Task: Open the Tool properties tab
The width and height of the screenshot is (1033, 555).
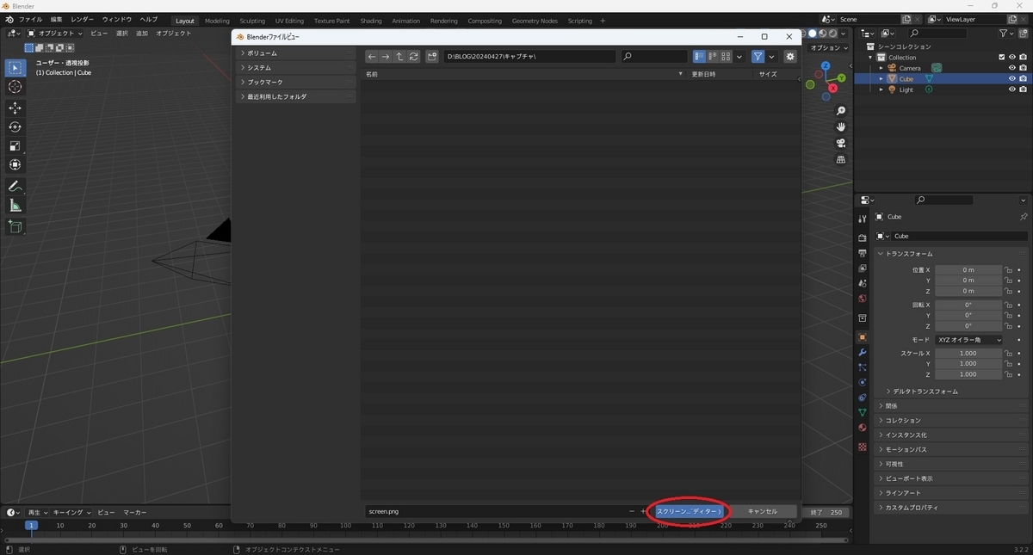Action: pyautogui.click(x=863, y=219)
